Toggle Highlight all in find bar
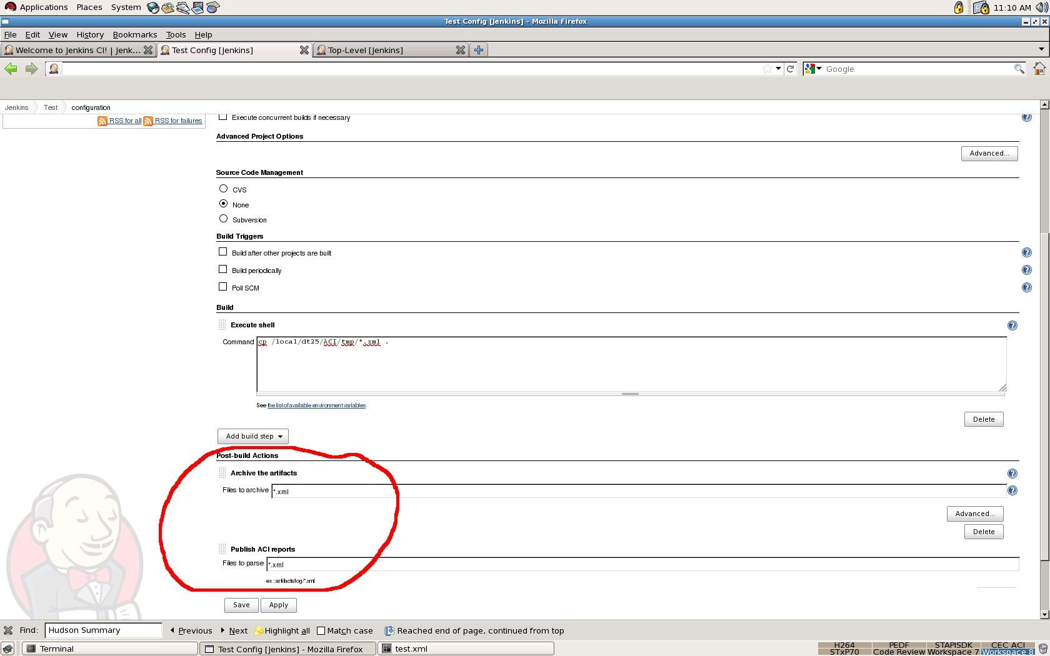1050x656 pixels. tap(282, 630)
